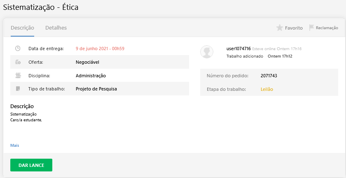Click the Favorito star icon
The image size is (346, 178).
pyautogui.click(x=280, y=28)
